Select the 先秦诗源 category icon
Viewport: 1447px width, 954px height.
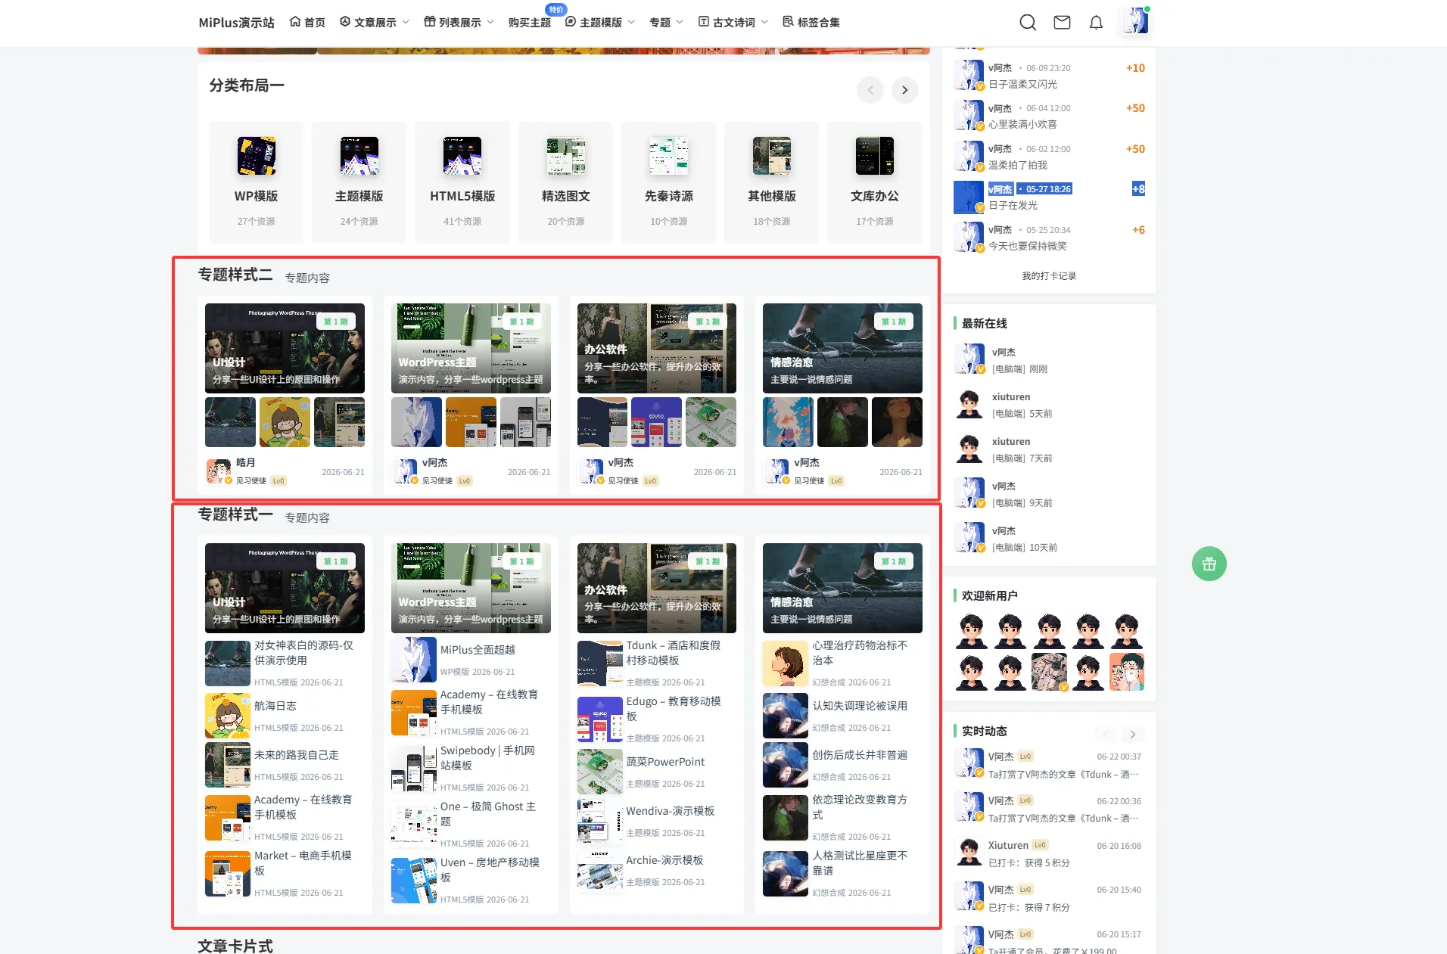pyautogui.click(x=669, y=156)
